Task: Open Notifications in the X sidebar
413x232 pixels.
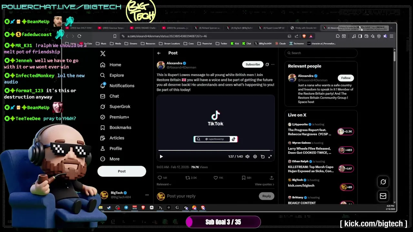Action: [x=117, y=86]
